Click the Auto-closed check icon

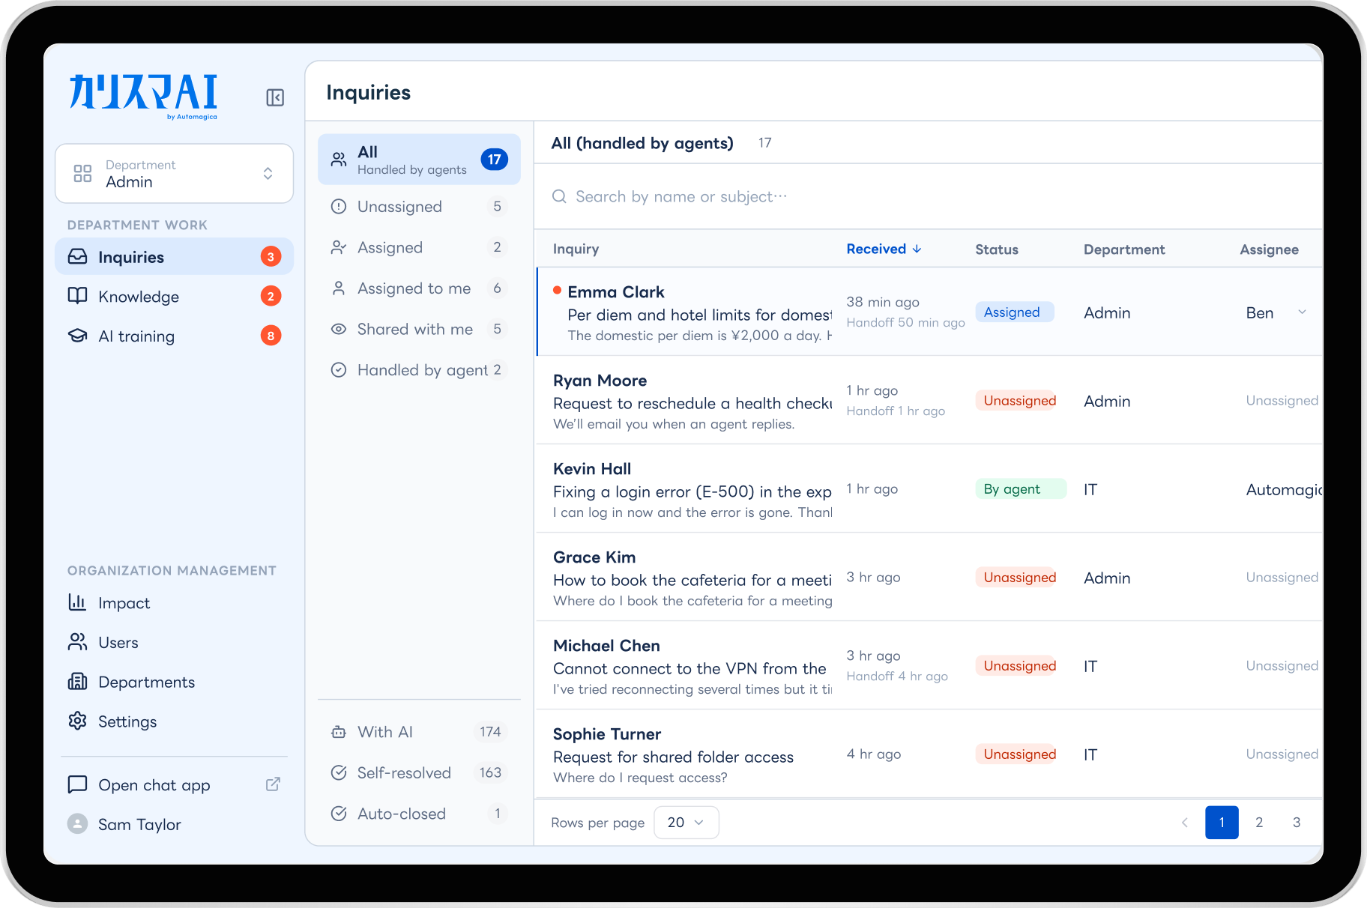(x=339, y=814)
